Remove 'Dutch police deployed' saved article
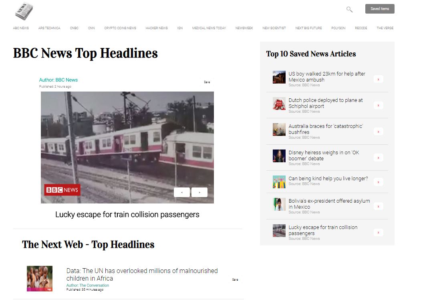This screenshot has width=435, height=305. [x=378, y=106]
